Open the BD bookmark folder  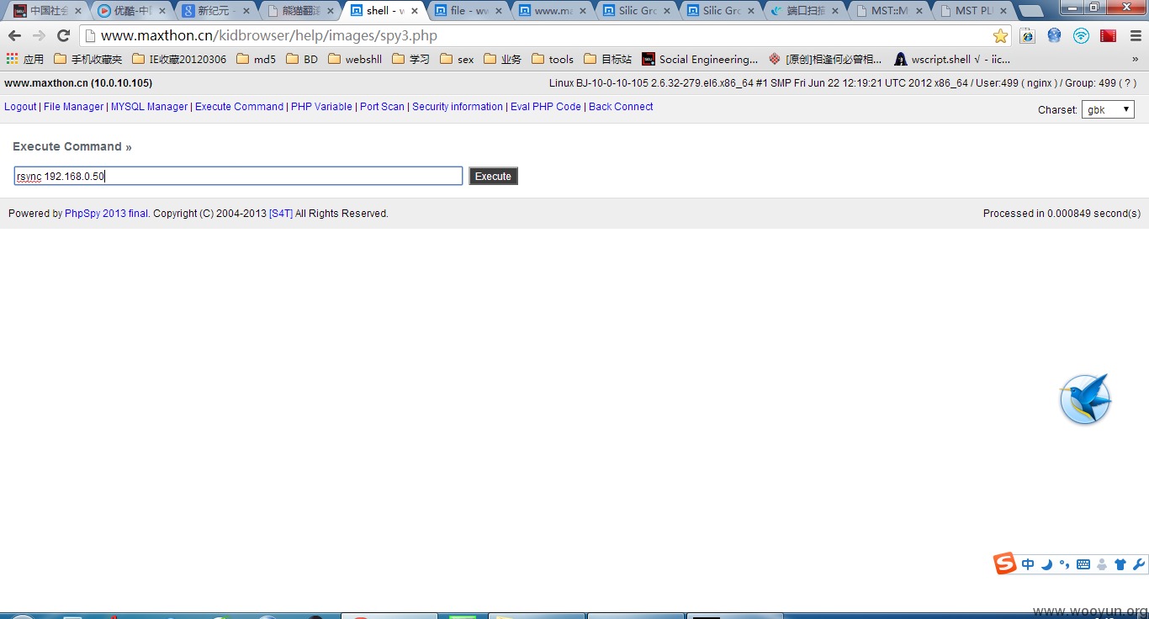pos(302,59)
